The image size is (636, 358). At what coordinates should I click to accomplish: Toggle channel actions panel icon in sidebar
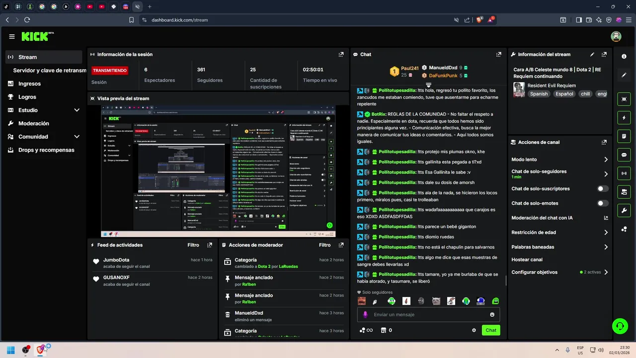(x=624, y=192)
